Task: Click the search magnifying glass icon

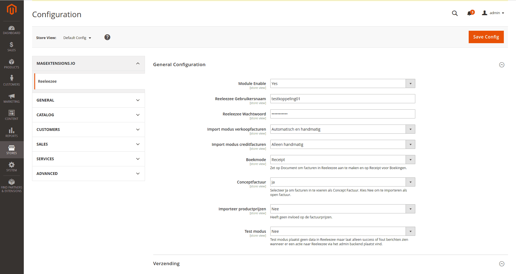Action: pos(455,13)
